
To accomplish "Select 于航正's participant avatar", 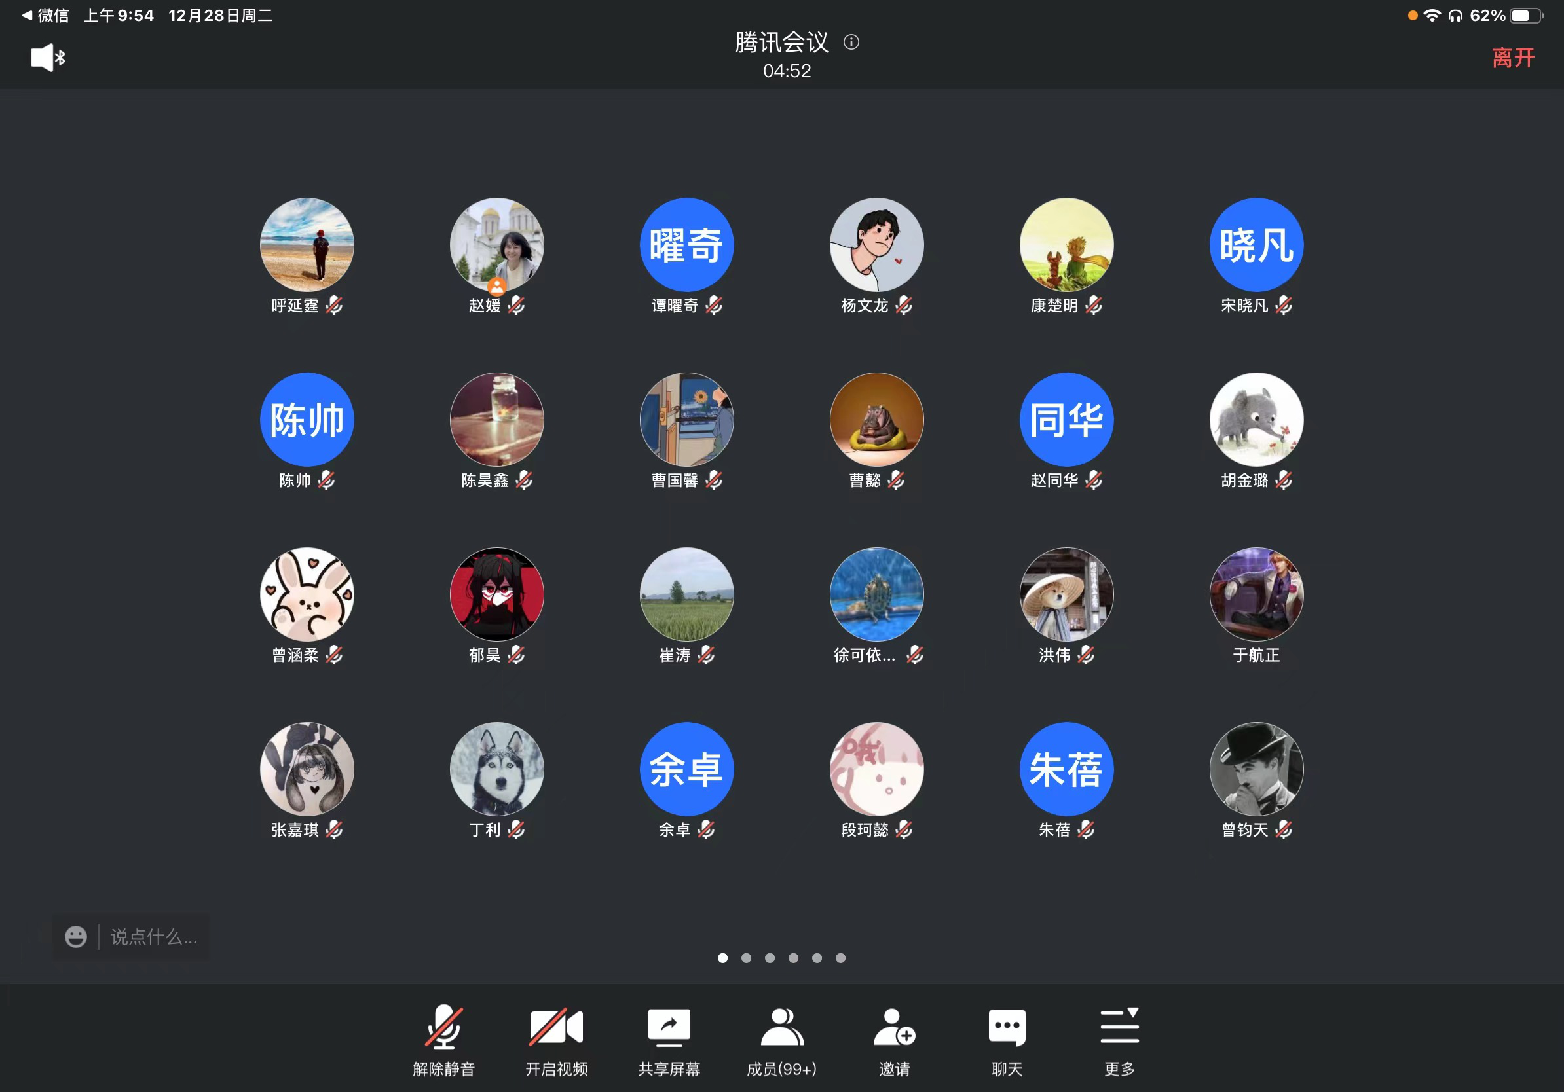I will coord(1256,594).
